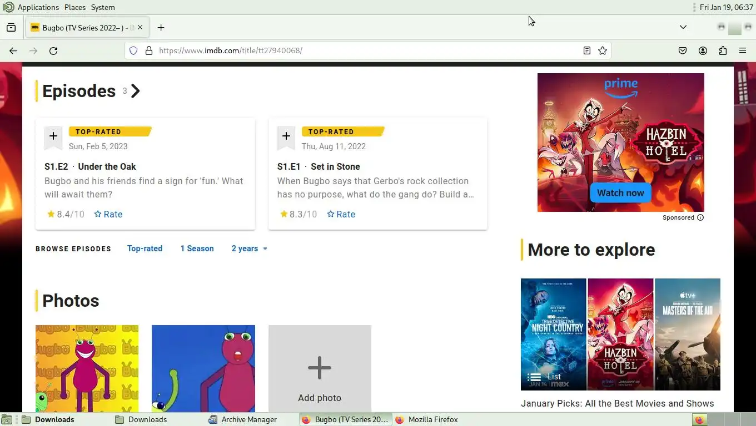Click the show desktop taskbar icon

coord(6,419)
